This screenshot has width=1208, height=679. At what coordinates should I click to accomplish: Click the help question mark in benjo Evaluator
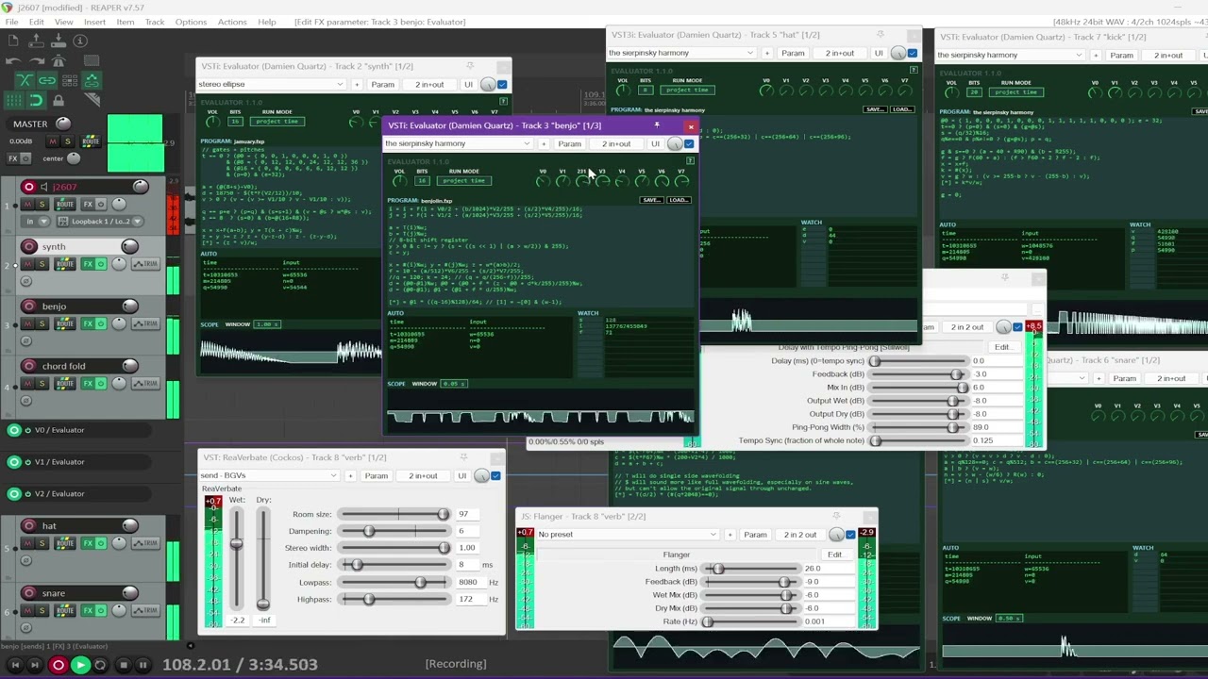[690, 161]
